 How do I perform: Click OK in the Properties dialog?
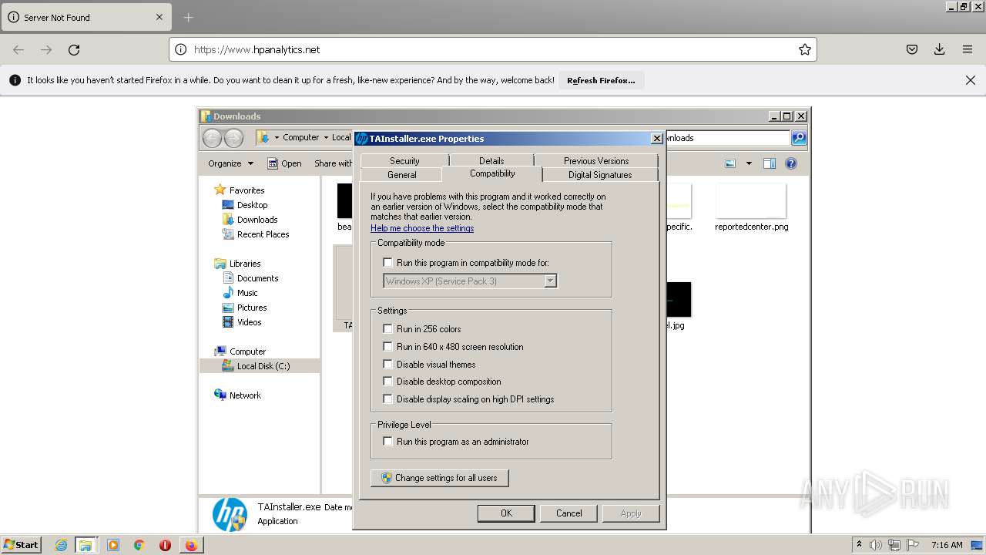pos(506,513)
